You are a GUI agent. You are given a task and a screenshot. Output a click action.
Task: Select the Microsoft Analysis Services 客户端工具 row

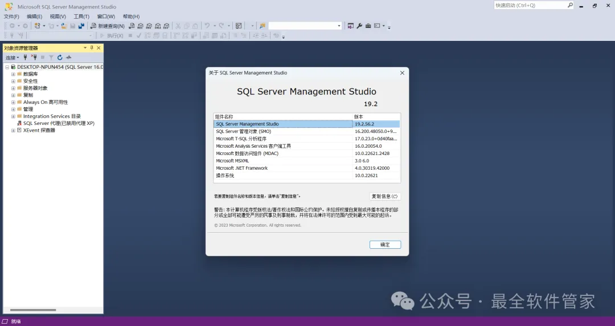307,146
